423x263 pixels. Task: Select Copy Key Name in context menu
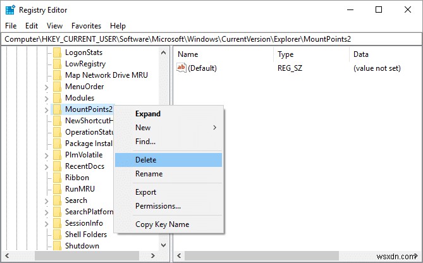[169, 224]
